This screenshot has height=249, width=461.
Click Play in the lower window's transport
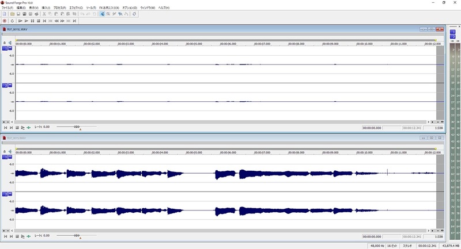(x=22, y=236)
